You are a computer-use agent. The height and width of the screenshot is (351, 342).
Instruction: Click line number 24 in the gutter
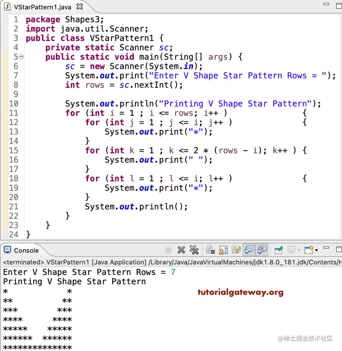tap(14, 234)
